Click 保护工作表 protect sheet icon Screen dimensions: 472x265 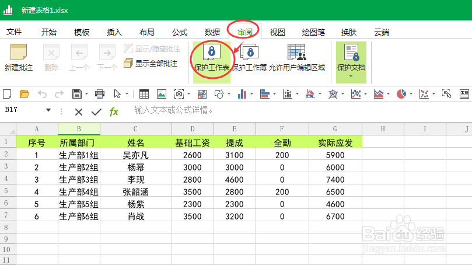tap(212, 52)
